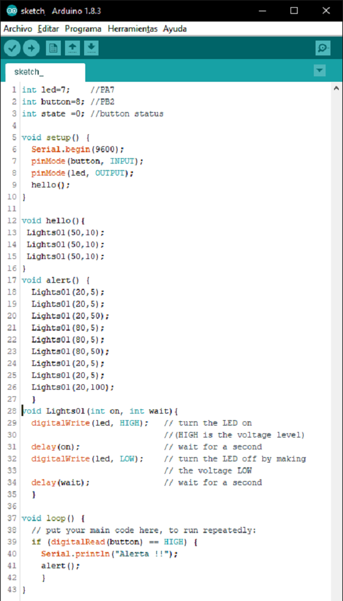This screenshot has height=601, width=343.
Task: Click 'digitalWrite(led, LOW);' statement
Action: [x=87, y=459]
